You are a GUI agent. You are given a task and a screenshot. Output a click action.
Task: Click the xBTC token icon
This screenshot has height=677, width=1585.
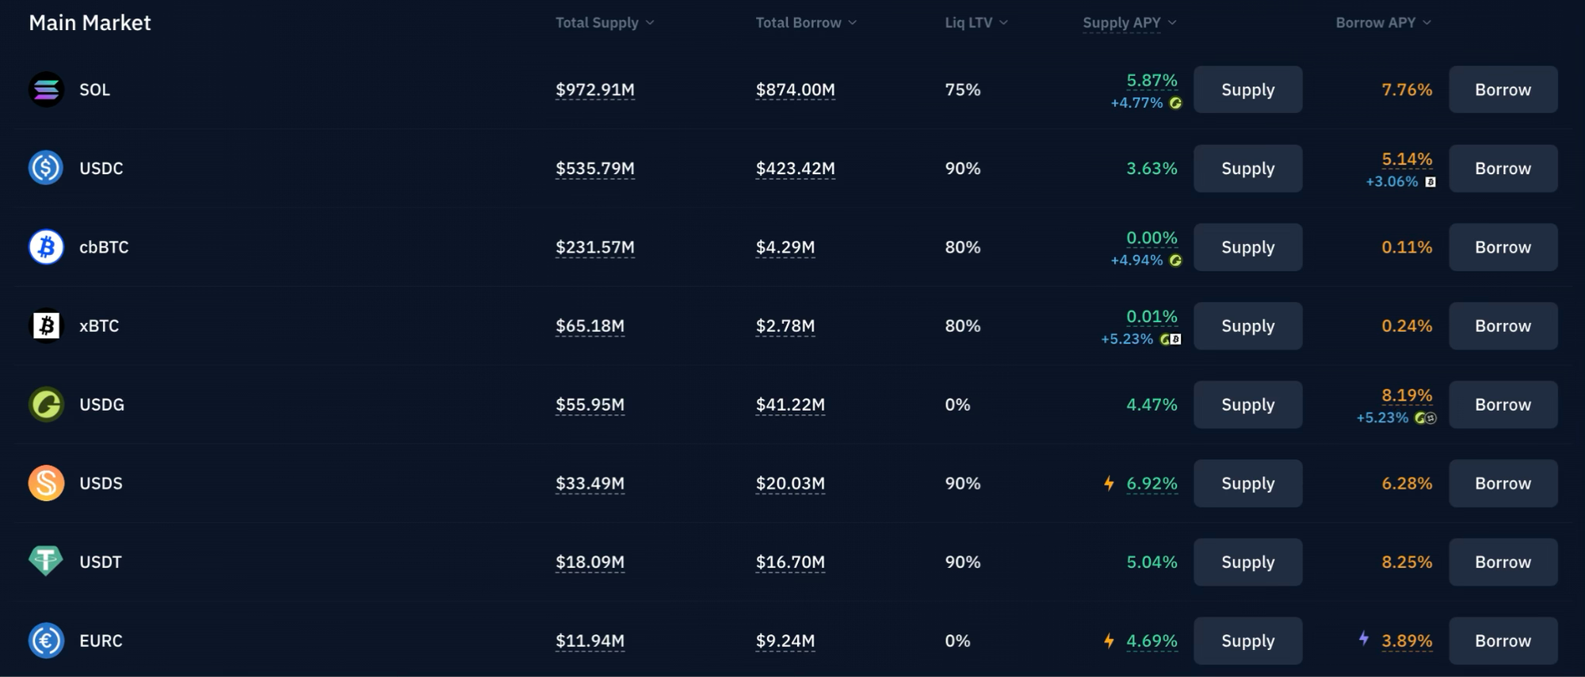[46, 325]
